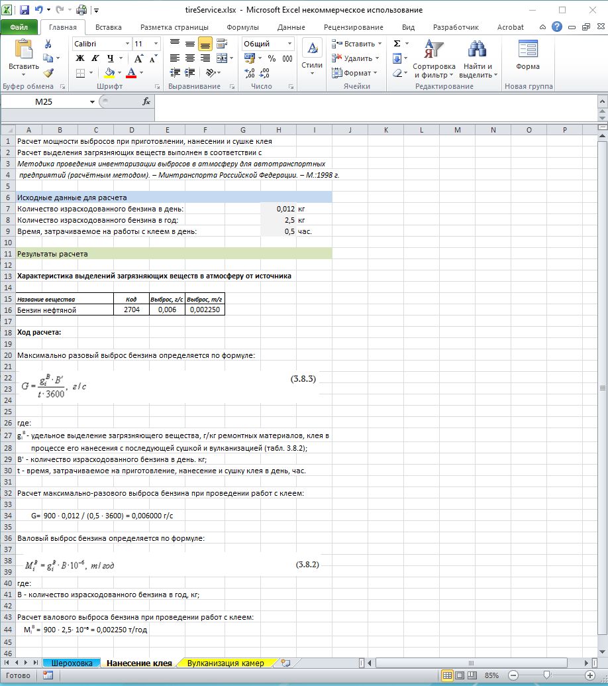Click the red font color swatch
The height and width of the screenshot is (686, 608).
point(131,73)
